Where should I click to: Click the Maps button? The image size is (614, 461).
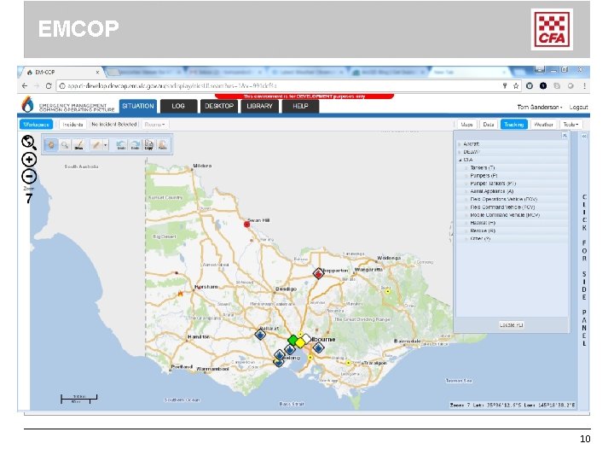pos(466,125)
